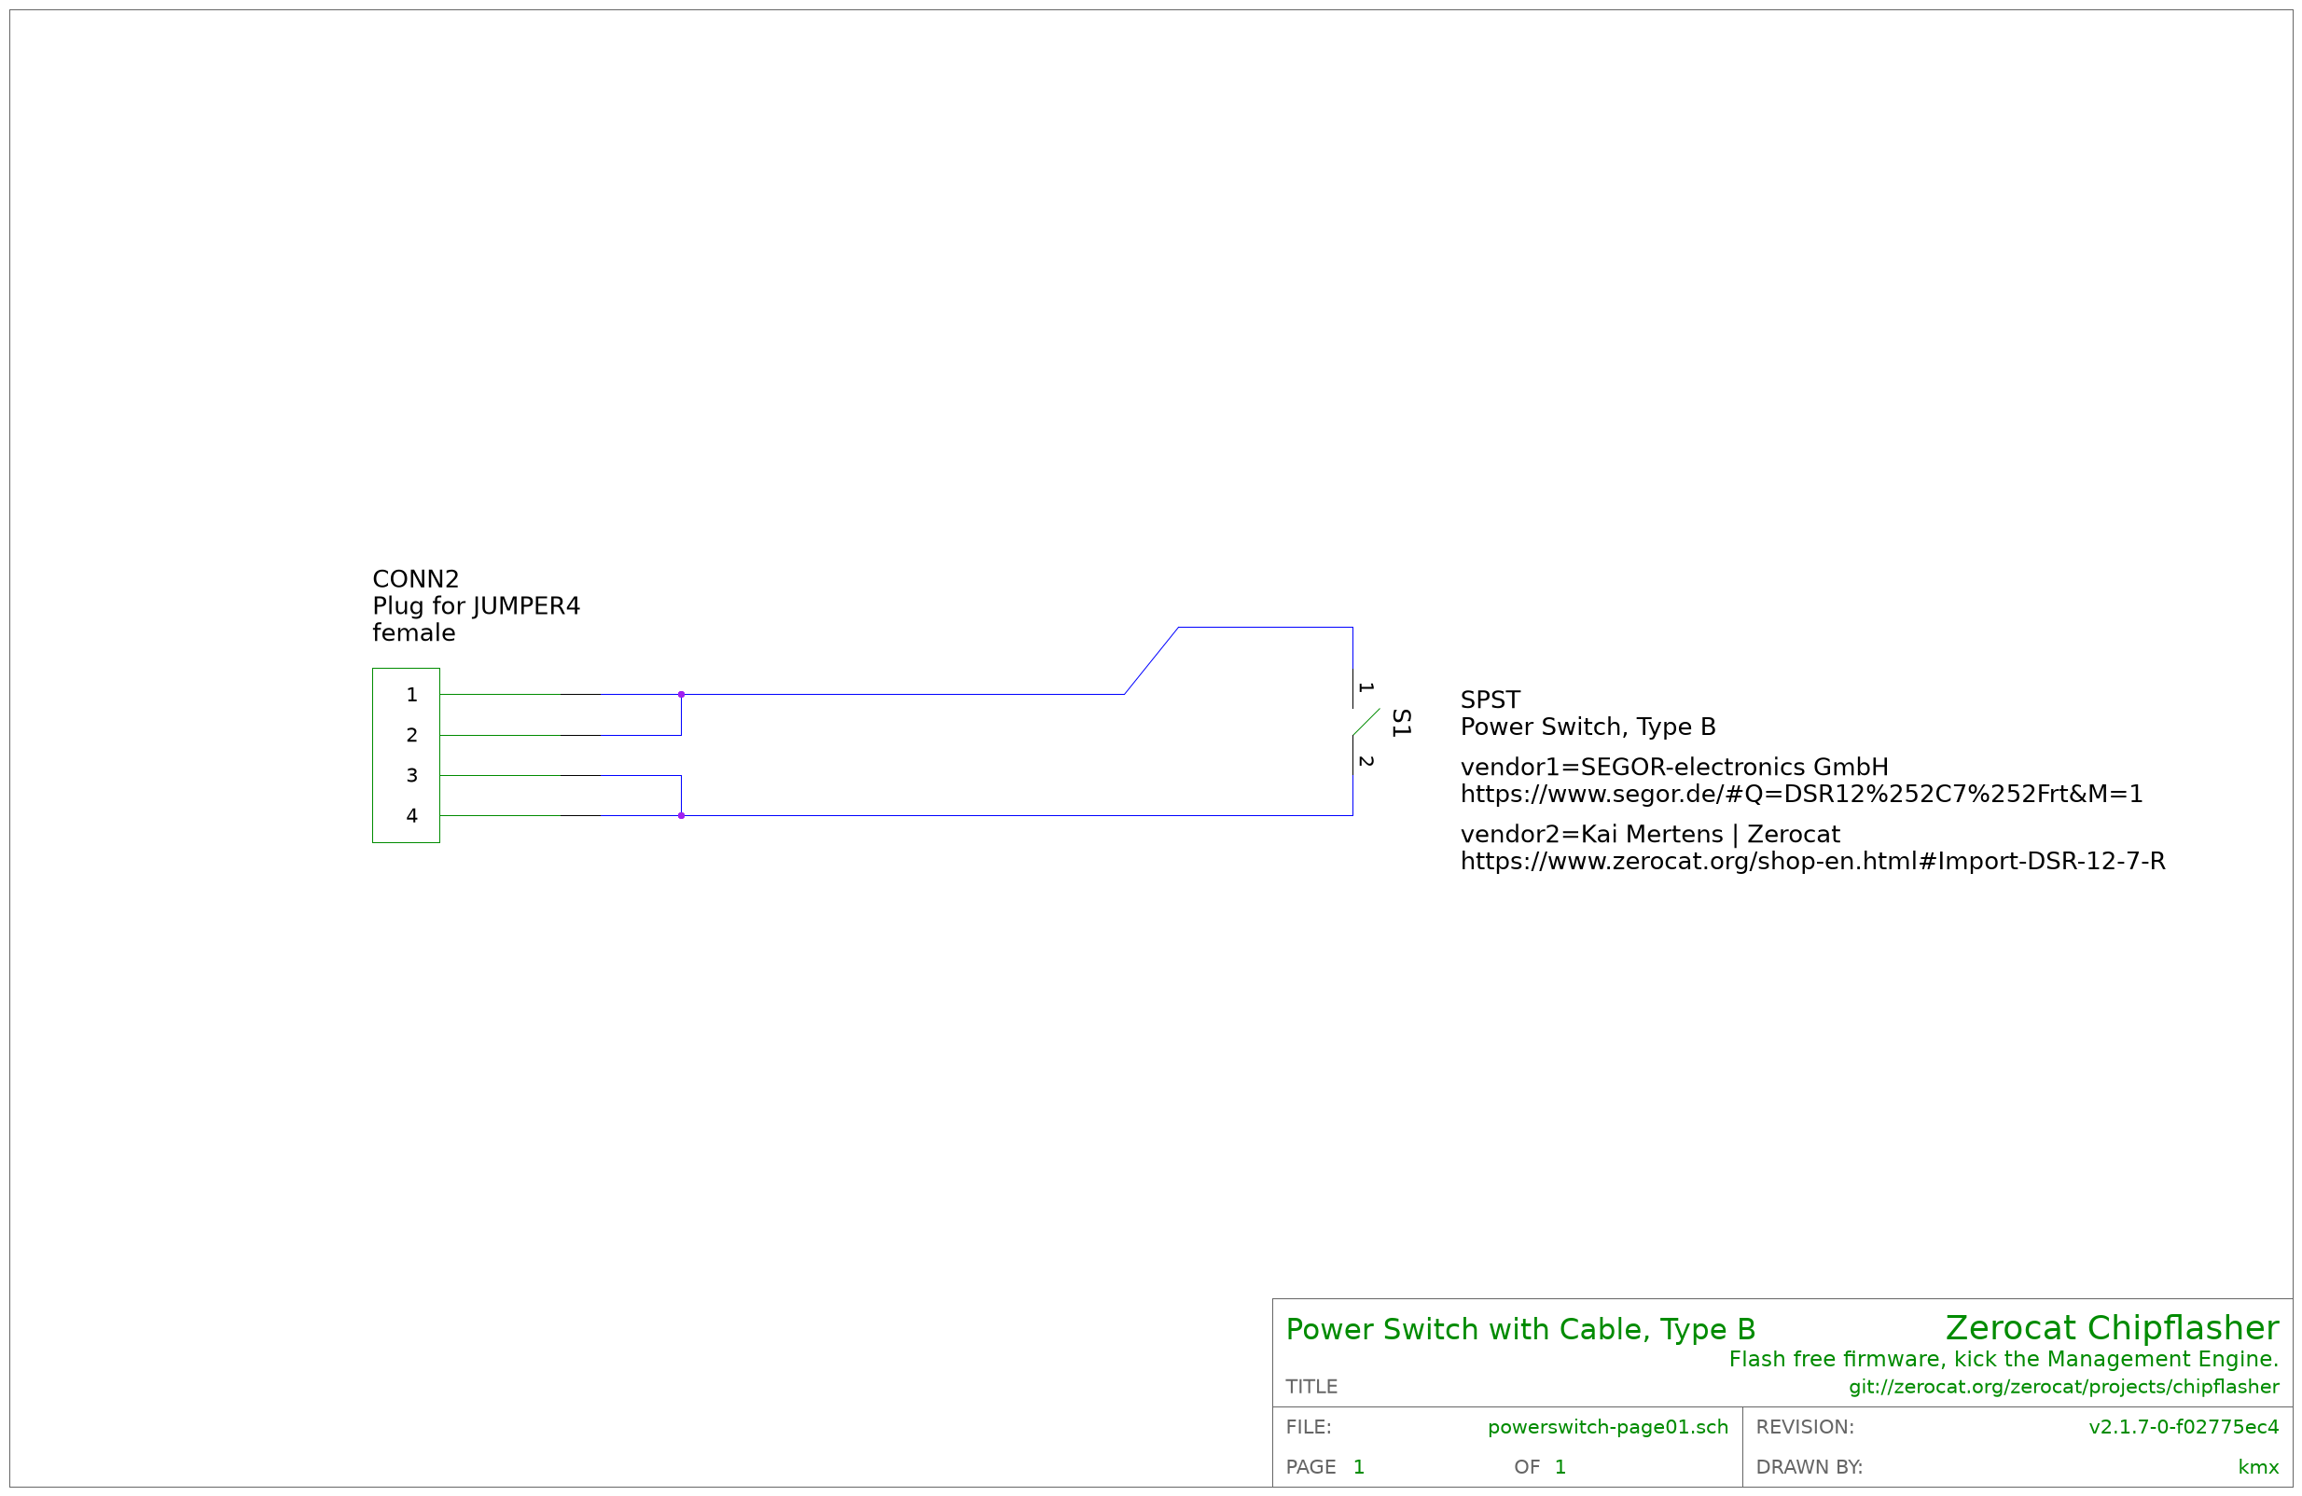Image resolution: width=2302 pixels, height=1496 pixels.
Task: Click the 'Zerocat Chipflasher' heading
Action: [x=2112, y=1328]
